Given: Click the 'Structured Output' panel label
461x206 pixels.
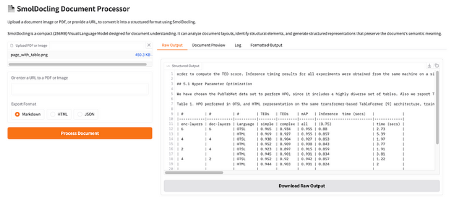Looking at the screenshot, I should click(x=185, y=66).
